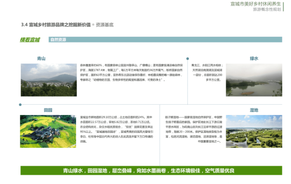
Task: Click the 田园 farmland description paragraph
Action: coord(116,129)
